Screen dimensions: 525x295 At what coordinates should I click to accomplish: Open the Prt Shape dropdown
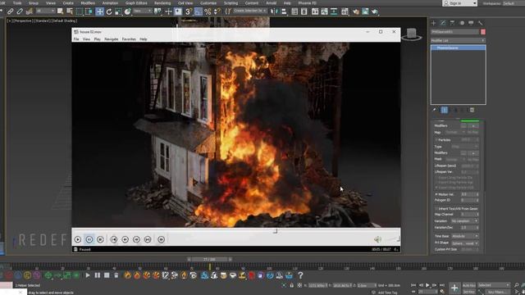click(464, 243)
